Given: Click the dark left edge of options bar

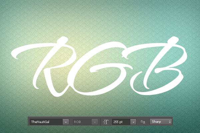Looking at the screenshot, I should click(28, 122).
